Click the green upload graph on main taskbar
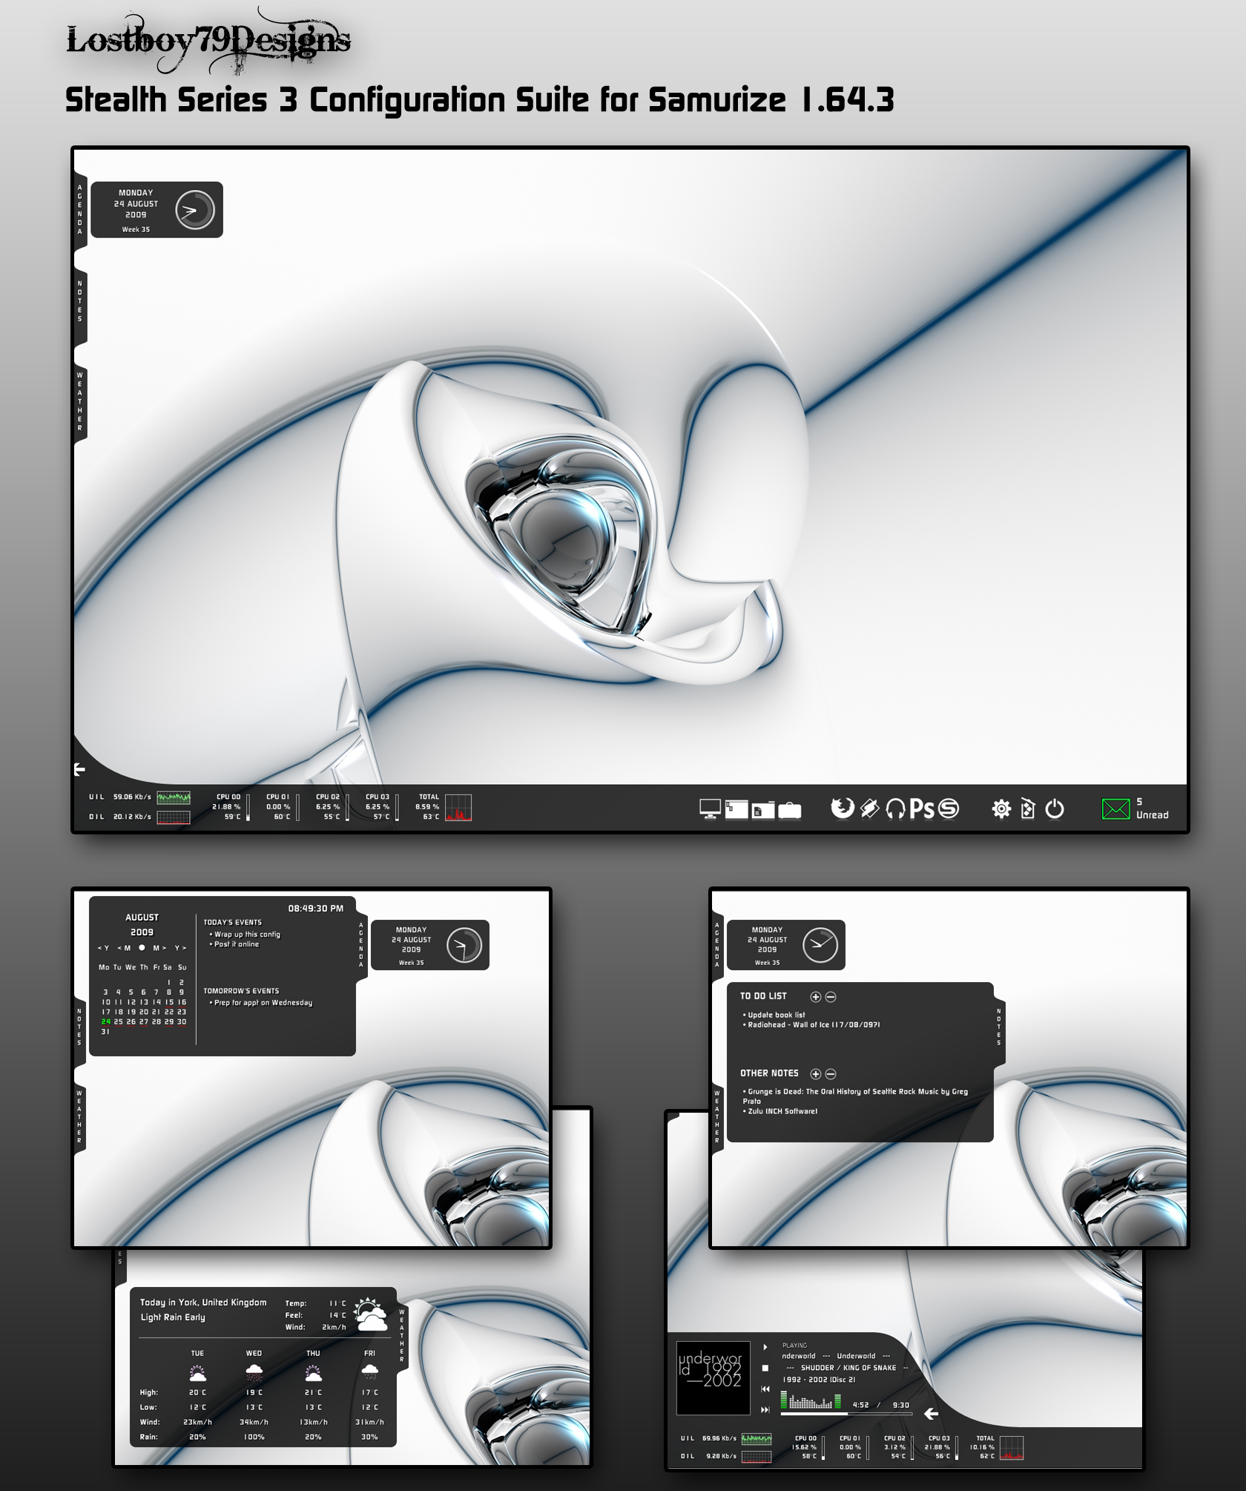Image resolution: width=1246 pixels, height=1491 pixels. 174,797
